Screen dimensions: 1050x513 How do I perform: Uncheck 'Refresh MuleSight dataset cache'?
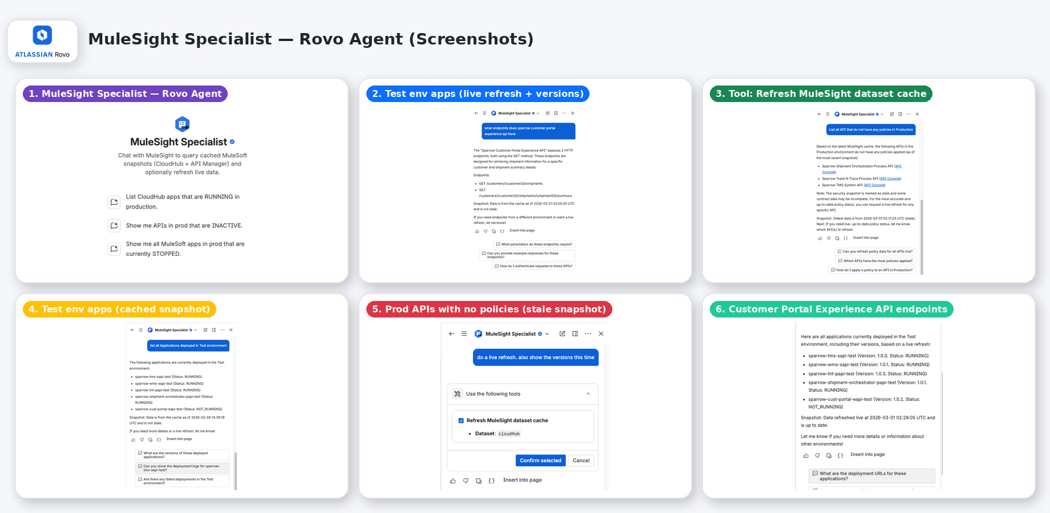pyautogui.click(x=461, y=421)
